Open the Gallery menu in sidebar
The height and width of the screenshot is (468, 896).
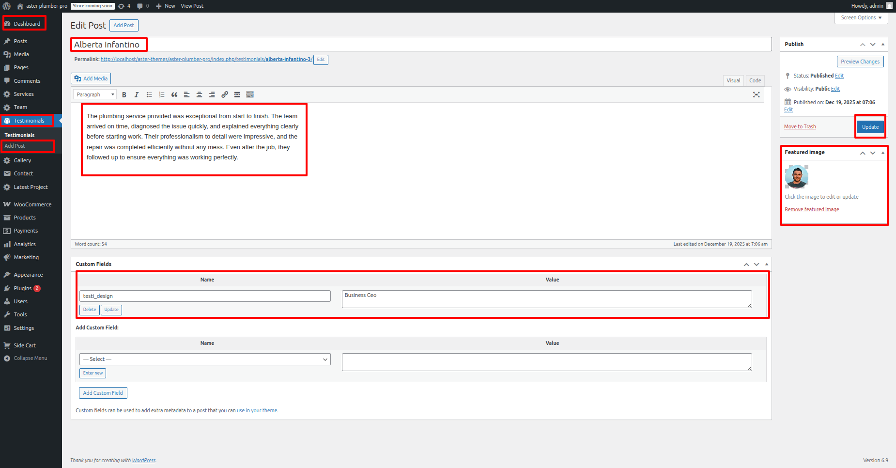pos(22,160)
